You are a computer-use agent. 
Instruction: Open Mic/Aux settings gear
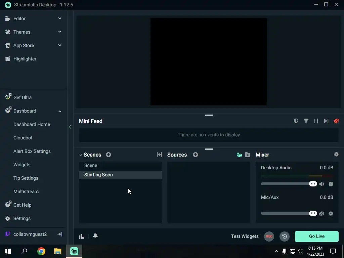coord(331,213)
